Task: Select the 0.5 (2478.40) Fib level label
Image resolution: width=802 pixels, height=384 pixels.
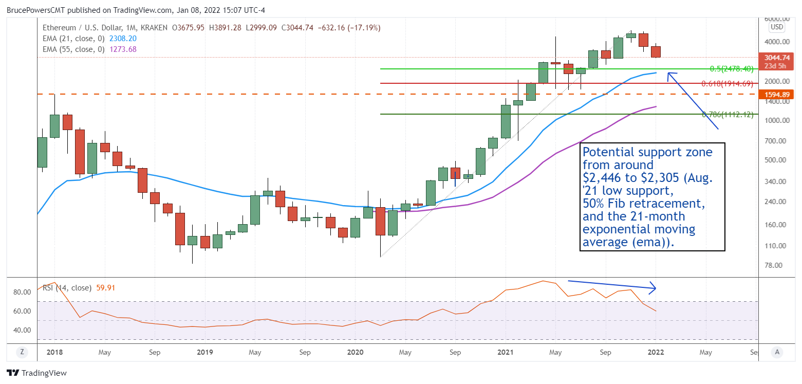Action: click(x=731, y=68)
